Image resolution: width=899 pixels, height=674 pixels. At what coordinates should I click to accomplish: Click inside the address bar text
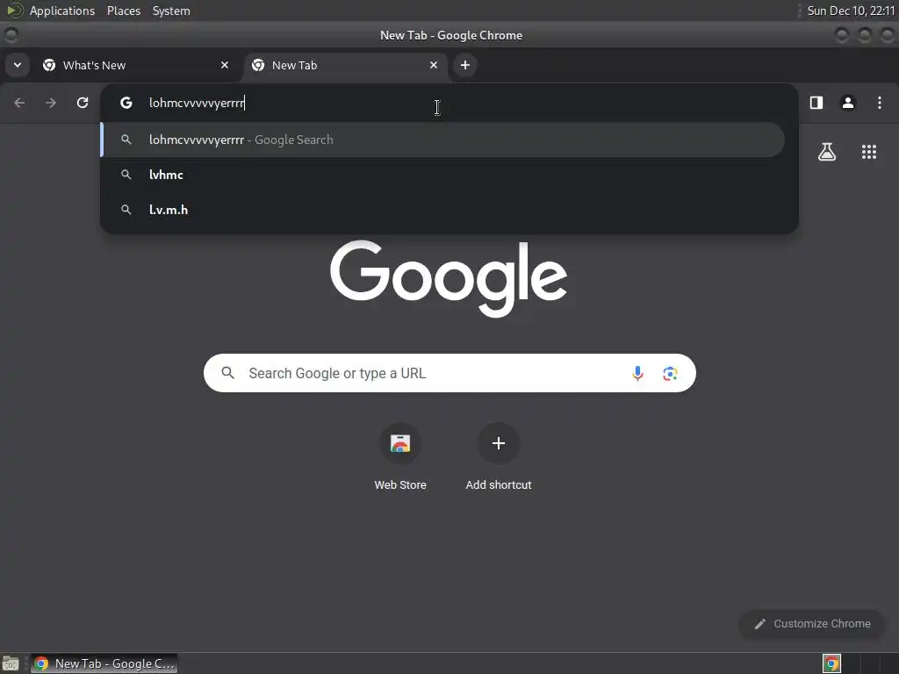[x=197, y=104]
